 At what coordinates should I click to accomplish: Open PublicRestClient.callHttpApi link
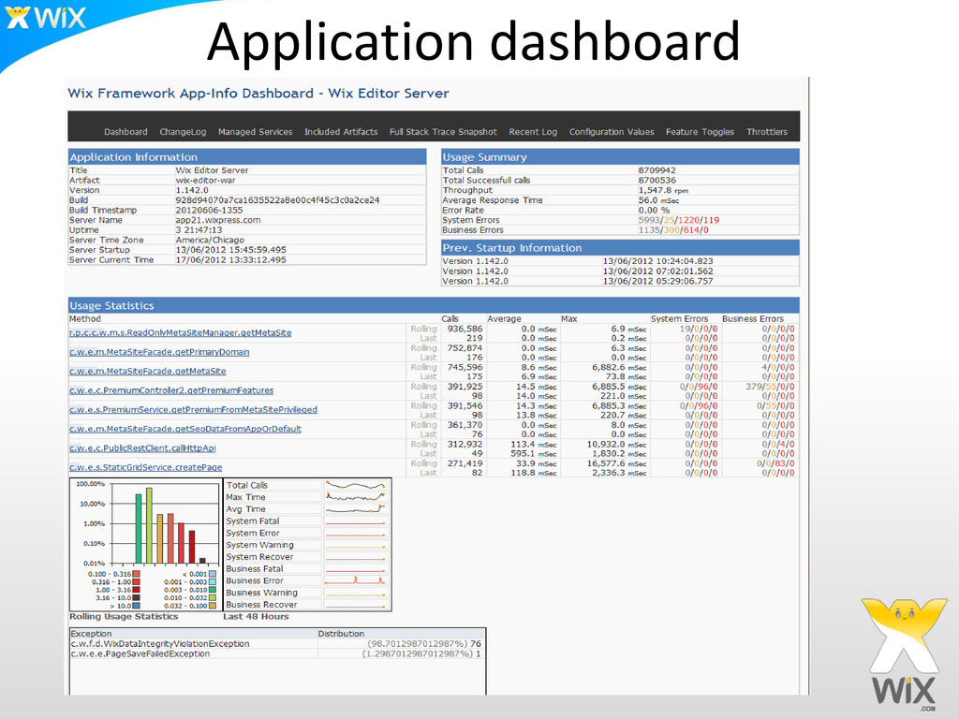[x=142, y=448]
